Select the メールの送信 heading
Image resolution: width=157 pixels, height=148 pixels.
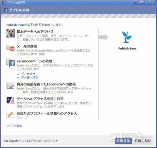click(x=27, y=46)
